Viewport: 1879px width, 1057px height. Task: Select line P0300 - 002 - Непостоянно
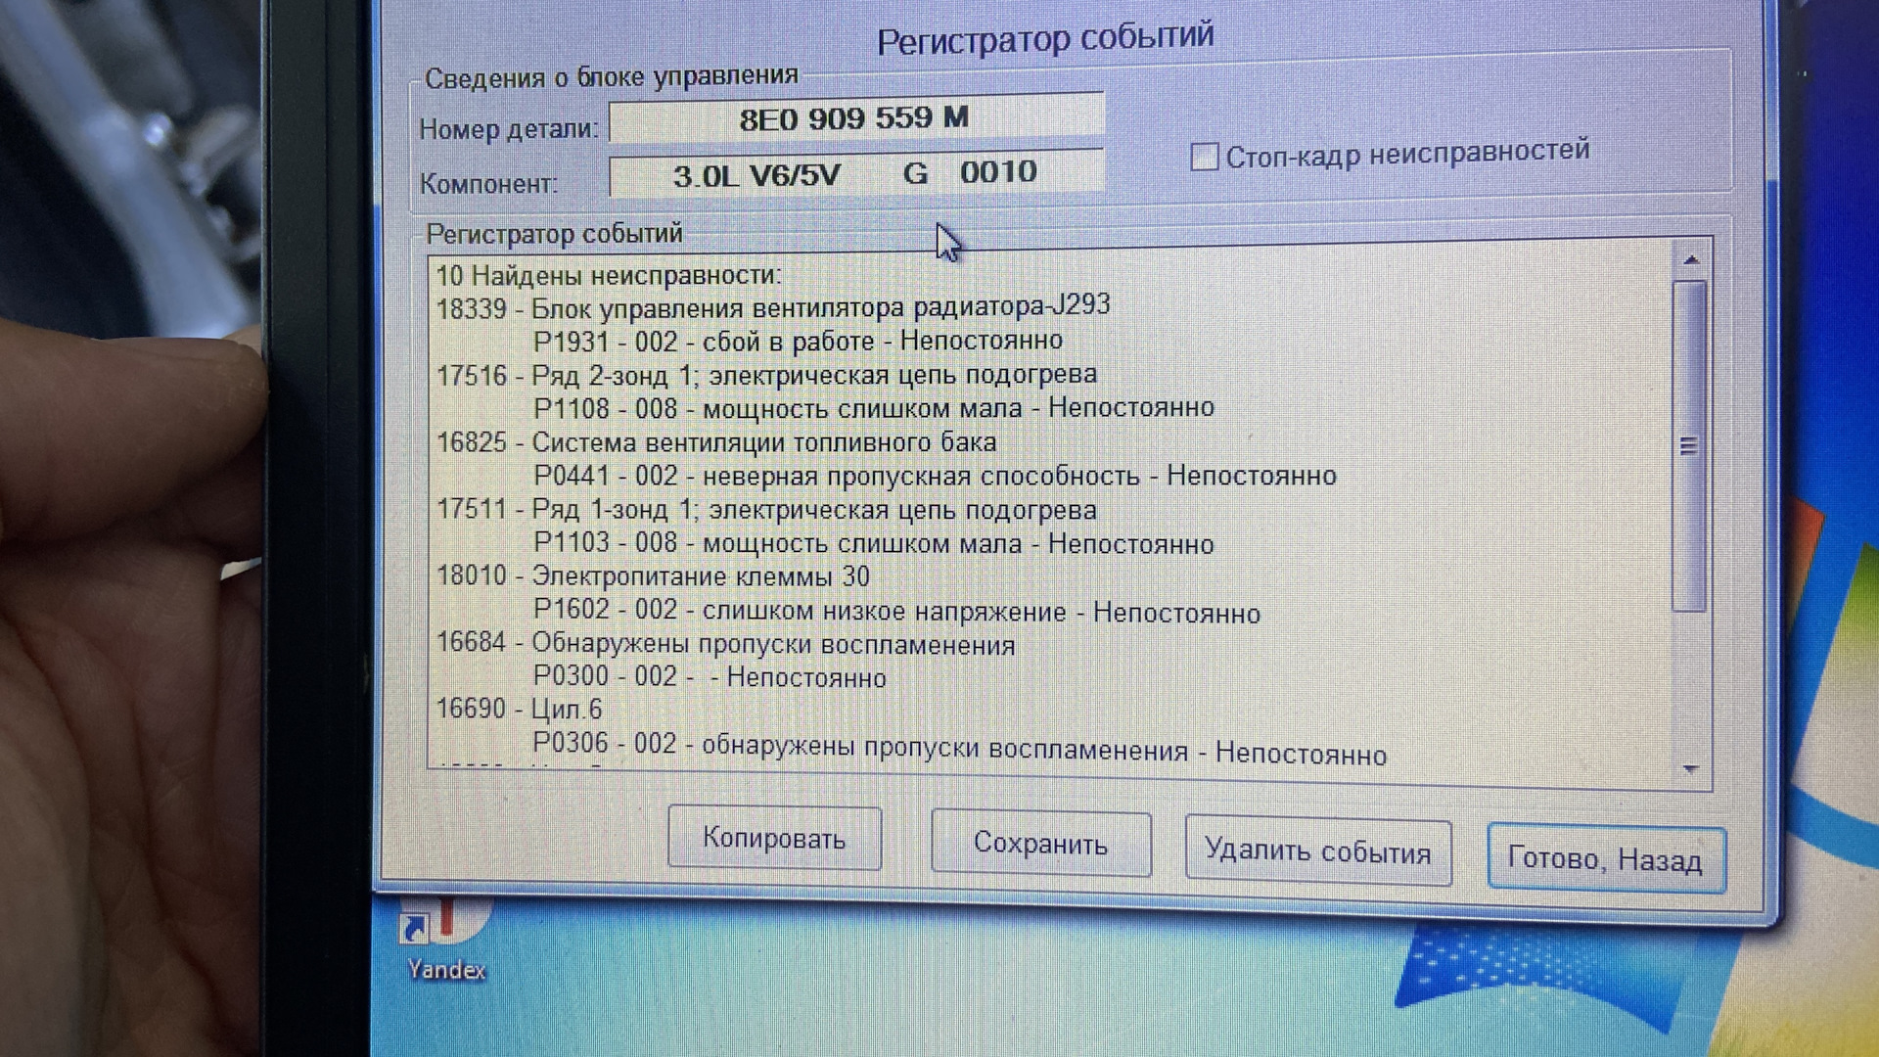tap(710, 677)
